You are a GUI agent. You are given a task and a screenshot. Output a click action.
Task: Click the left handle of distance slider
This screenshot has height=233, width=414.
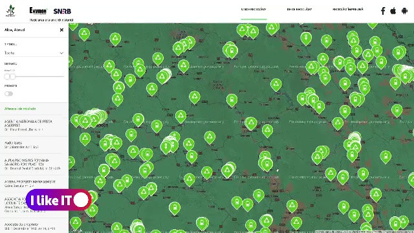tap(7, 76)
